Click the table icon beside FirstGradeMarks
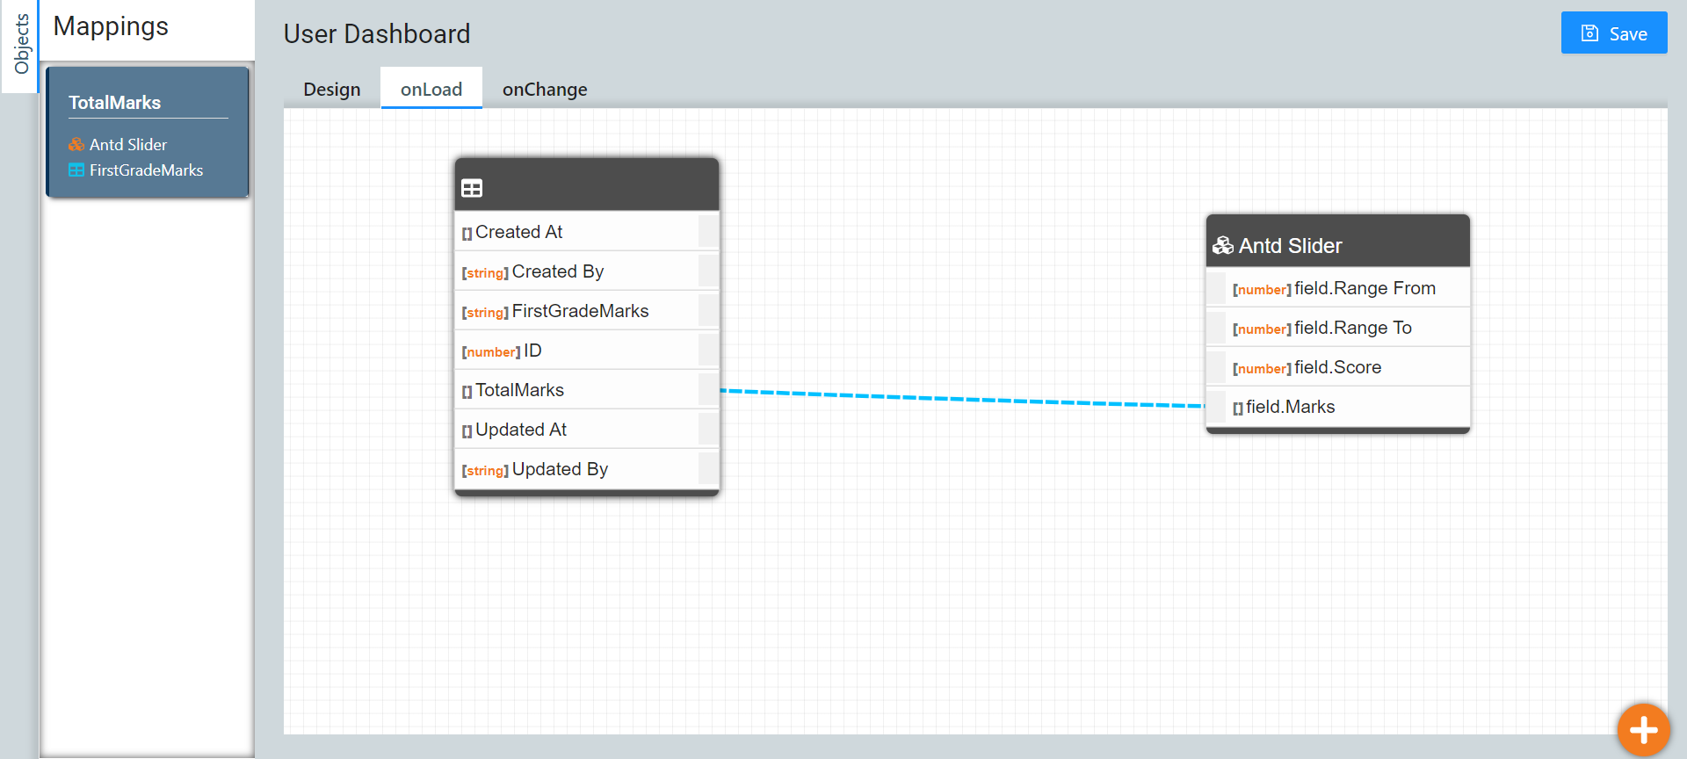Image resolution: width=1687 pixels, height=759 pixels. 76,170
